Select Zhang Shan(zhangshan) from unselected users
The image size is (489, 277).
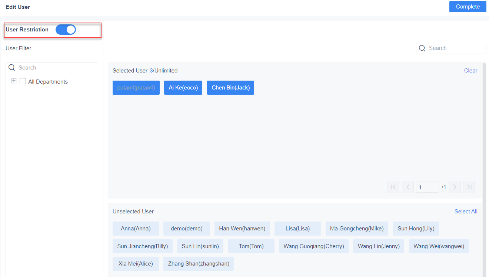[x=199, y=263]
